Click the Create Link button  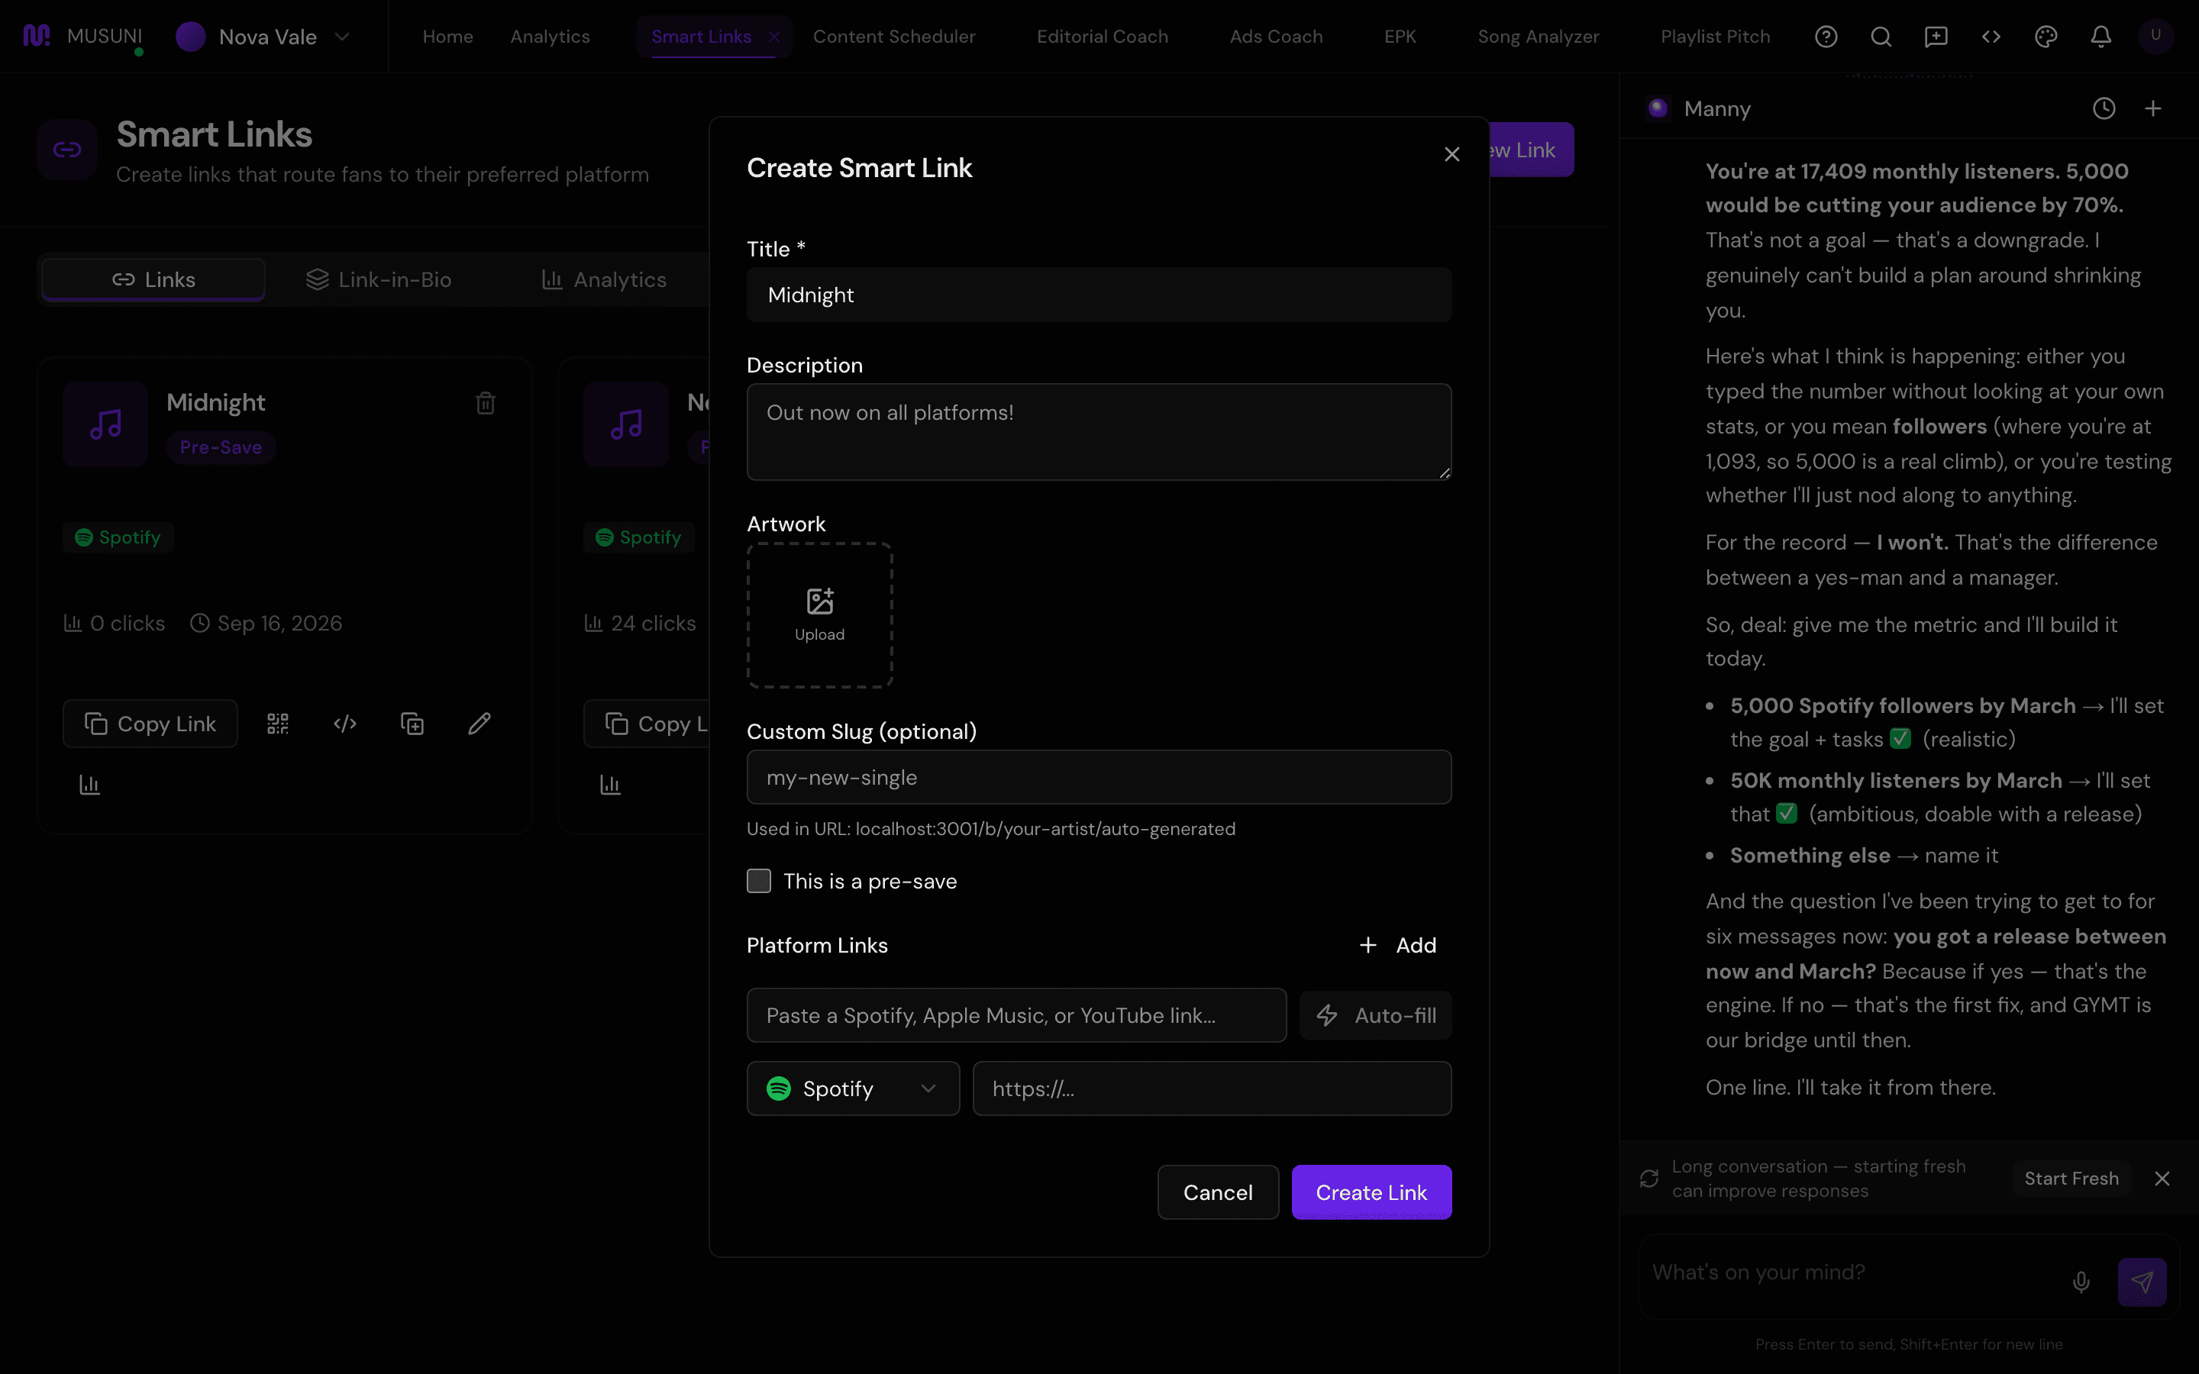pos(1371,1192)
